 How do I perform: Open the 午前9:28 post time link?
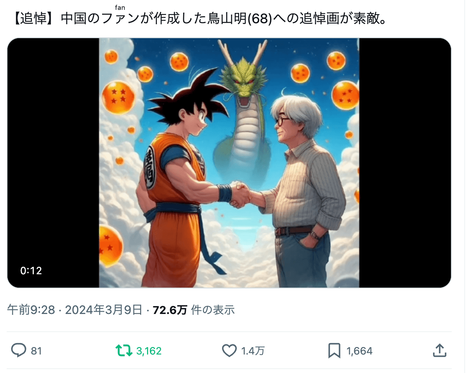31,310
